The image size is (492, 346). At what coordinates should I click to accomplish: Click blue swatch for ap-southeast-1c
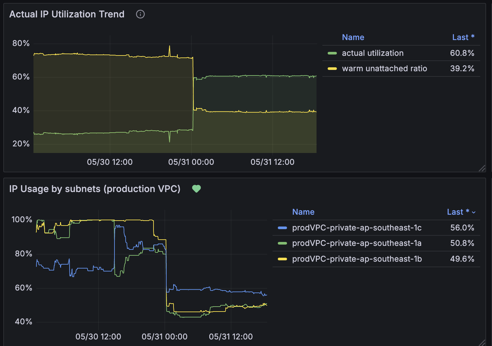coord(282,228)
